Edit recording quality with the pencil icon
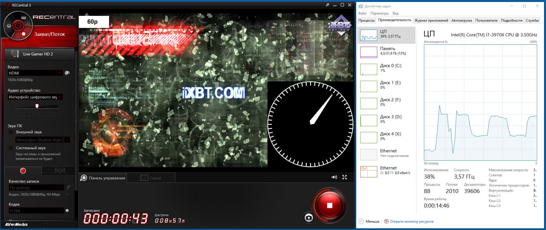 (x=68, y=187)
